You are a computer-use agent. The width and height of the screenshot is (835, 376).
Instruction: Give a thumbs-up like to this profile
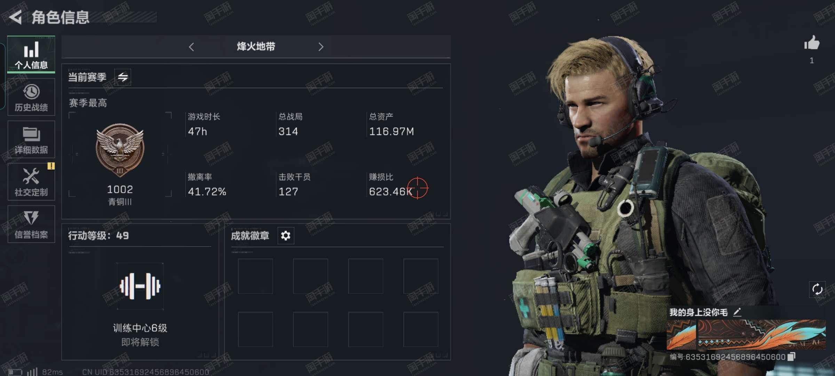point(812,44)
